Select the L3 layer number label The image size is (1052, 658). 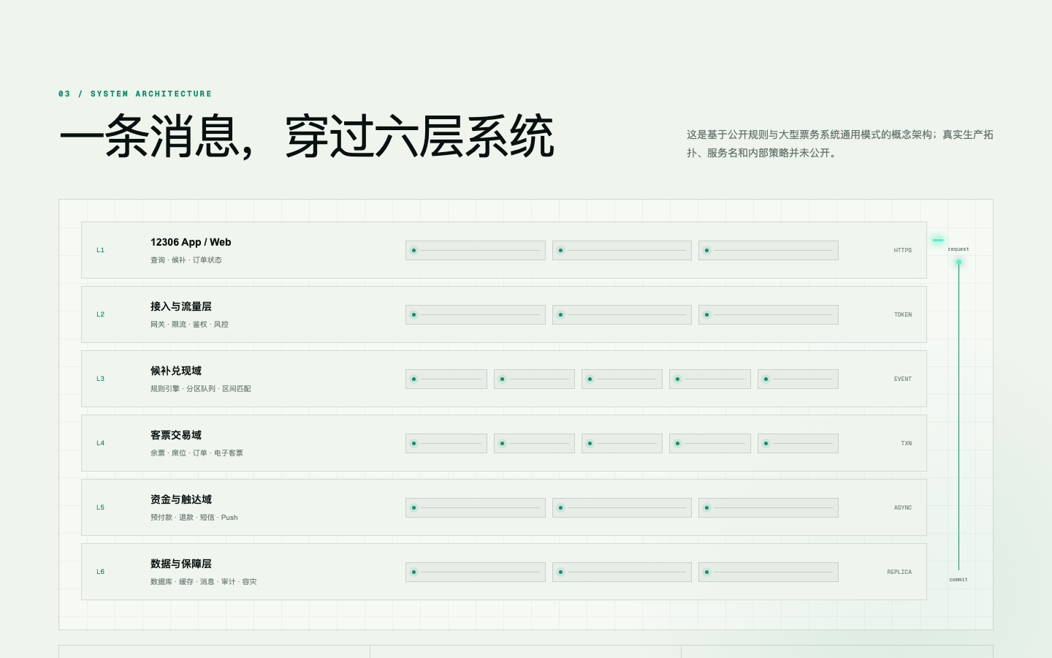pos(100,379)
